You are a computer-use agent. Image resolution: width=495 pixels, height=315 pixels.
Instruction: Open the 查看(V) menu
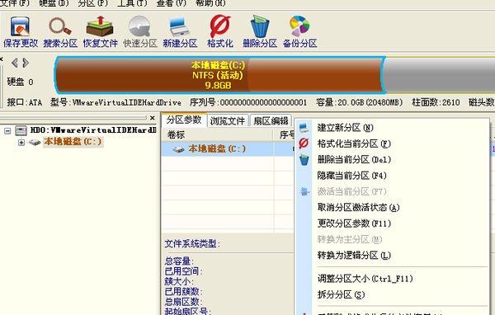[171, 3]
